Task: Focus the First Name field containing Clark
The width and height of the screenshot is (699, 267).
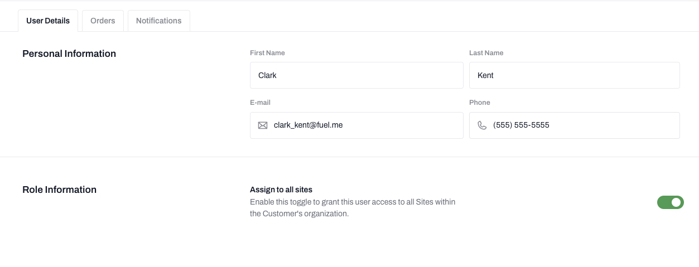Action: click(x=356, y=75)
